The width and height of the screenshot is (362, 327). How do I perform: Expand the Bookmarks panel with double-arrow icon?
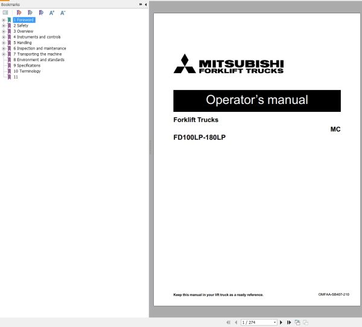tap(141, 4)
